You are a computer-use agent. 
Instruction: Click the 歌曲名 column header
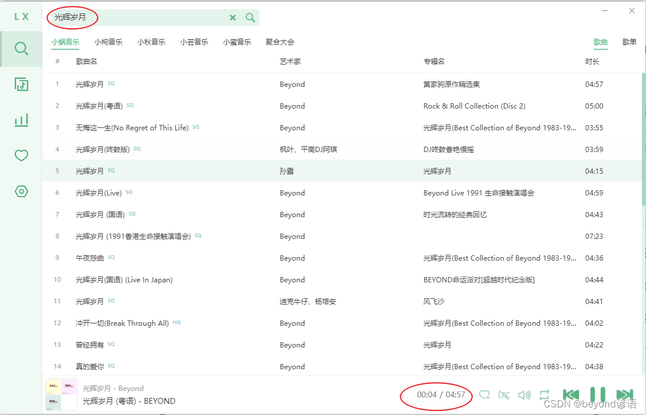[x=86, y=62]
